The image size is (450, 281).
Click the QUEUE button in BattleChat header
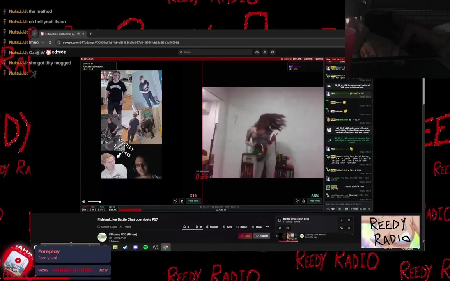(319, 59)
